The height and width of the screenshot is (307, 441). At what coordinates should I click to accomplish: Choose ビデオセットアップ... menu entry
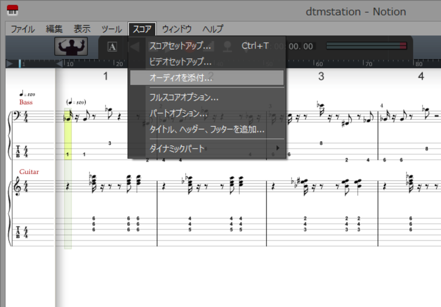(x=207, y=62)
